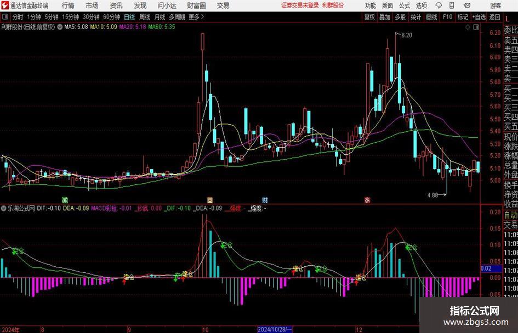Image resolution: width=518 pixels, height=333 pixels.
Task: Switch to 月线 monthly period
Action: (x=160, y=17)
